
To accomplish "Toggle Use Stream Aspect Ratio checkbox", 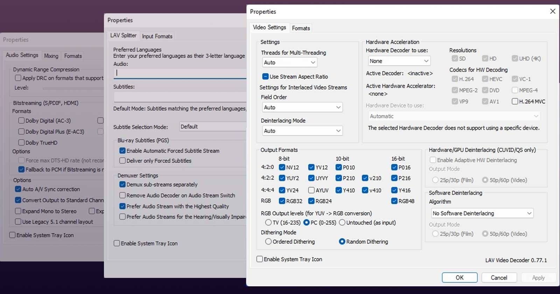I will pos(265,77).
